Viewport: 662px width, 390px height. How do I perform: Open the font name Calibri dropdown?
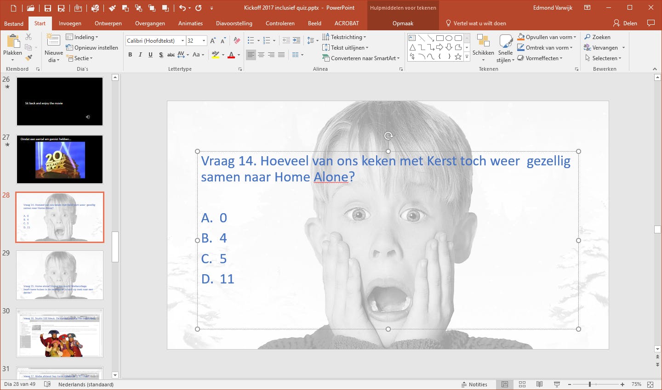tap(183, 41)
